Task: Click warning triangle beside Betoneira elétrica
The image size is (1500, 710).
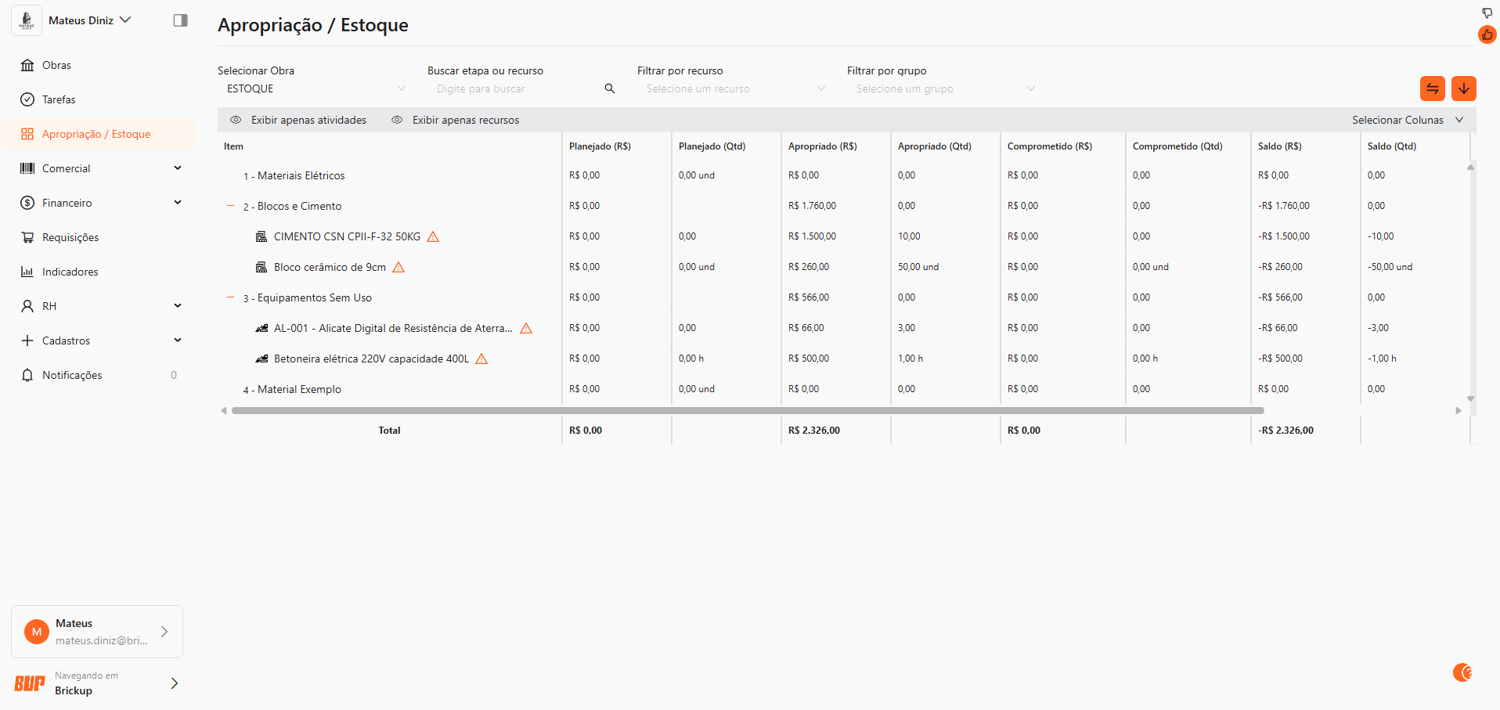Action: click(x=481, y=359)
